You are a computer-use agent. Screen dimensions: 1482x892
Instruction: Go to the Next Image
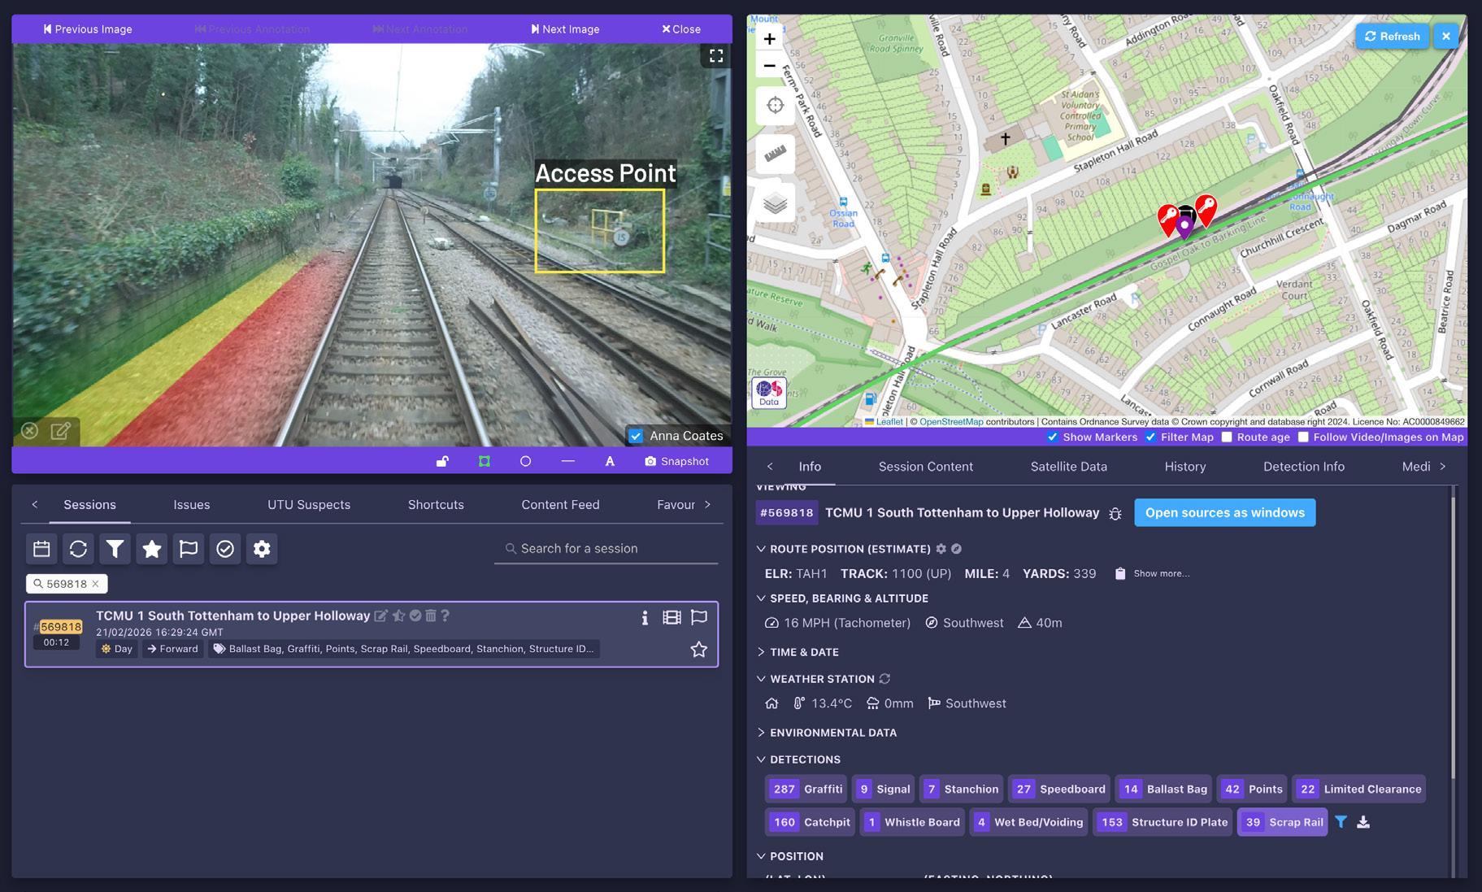(565, 29)
